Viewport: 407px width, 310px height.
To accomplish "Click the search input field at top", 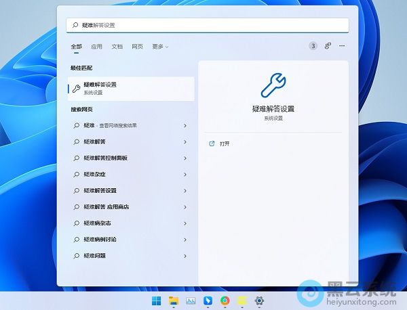I will (x=209, y=25).
